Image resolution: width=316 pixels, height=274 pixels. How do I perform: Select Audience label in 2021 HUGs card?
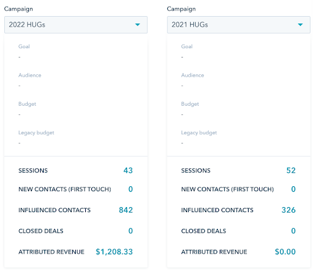[x=193, y=75]
